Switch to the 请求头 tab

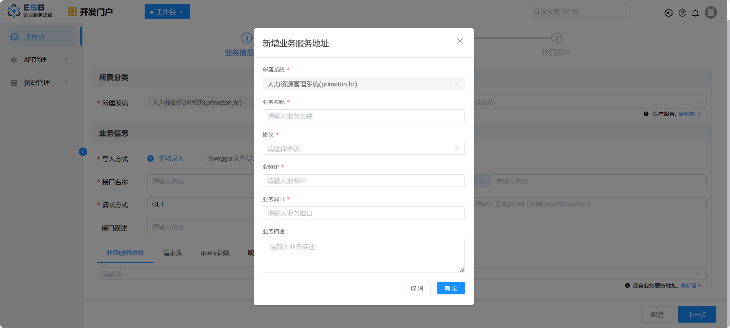tap(172, 253)
